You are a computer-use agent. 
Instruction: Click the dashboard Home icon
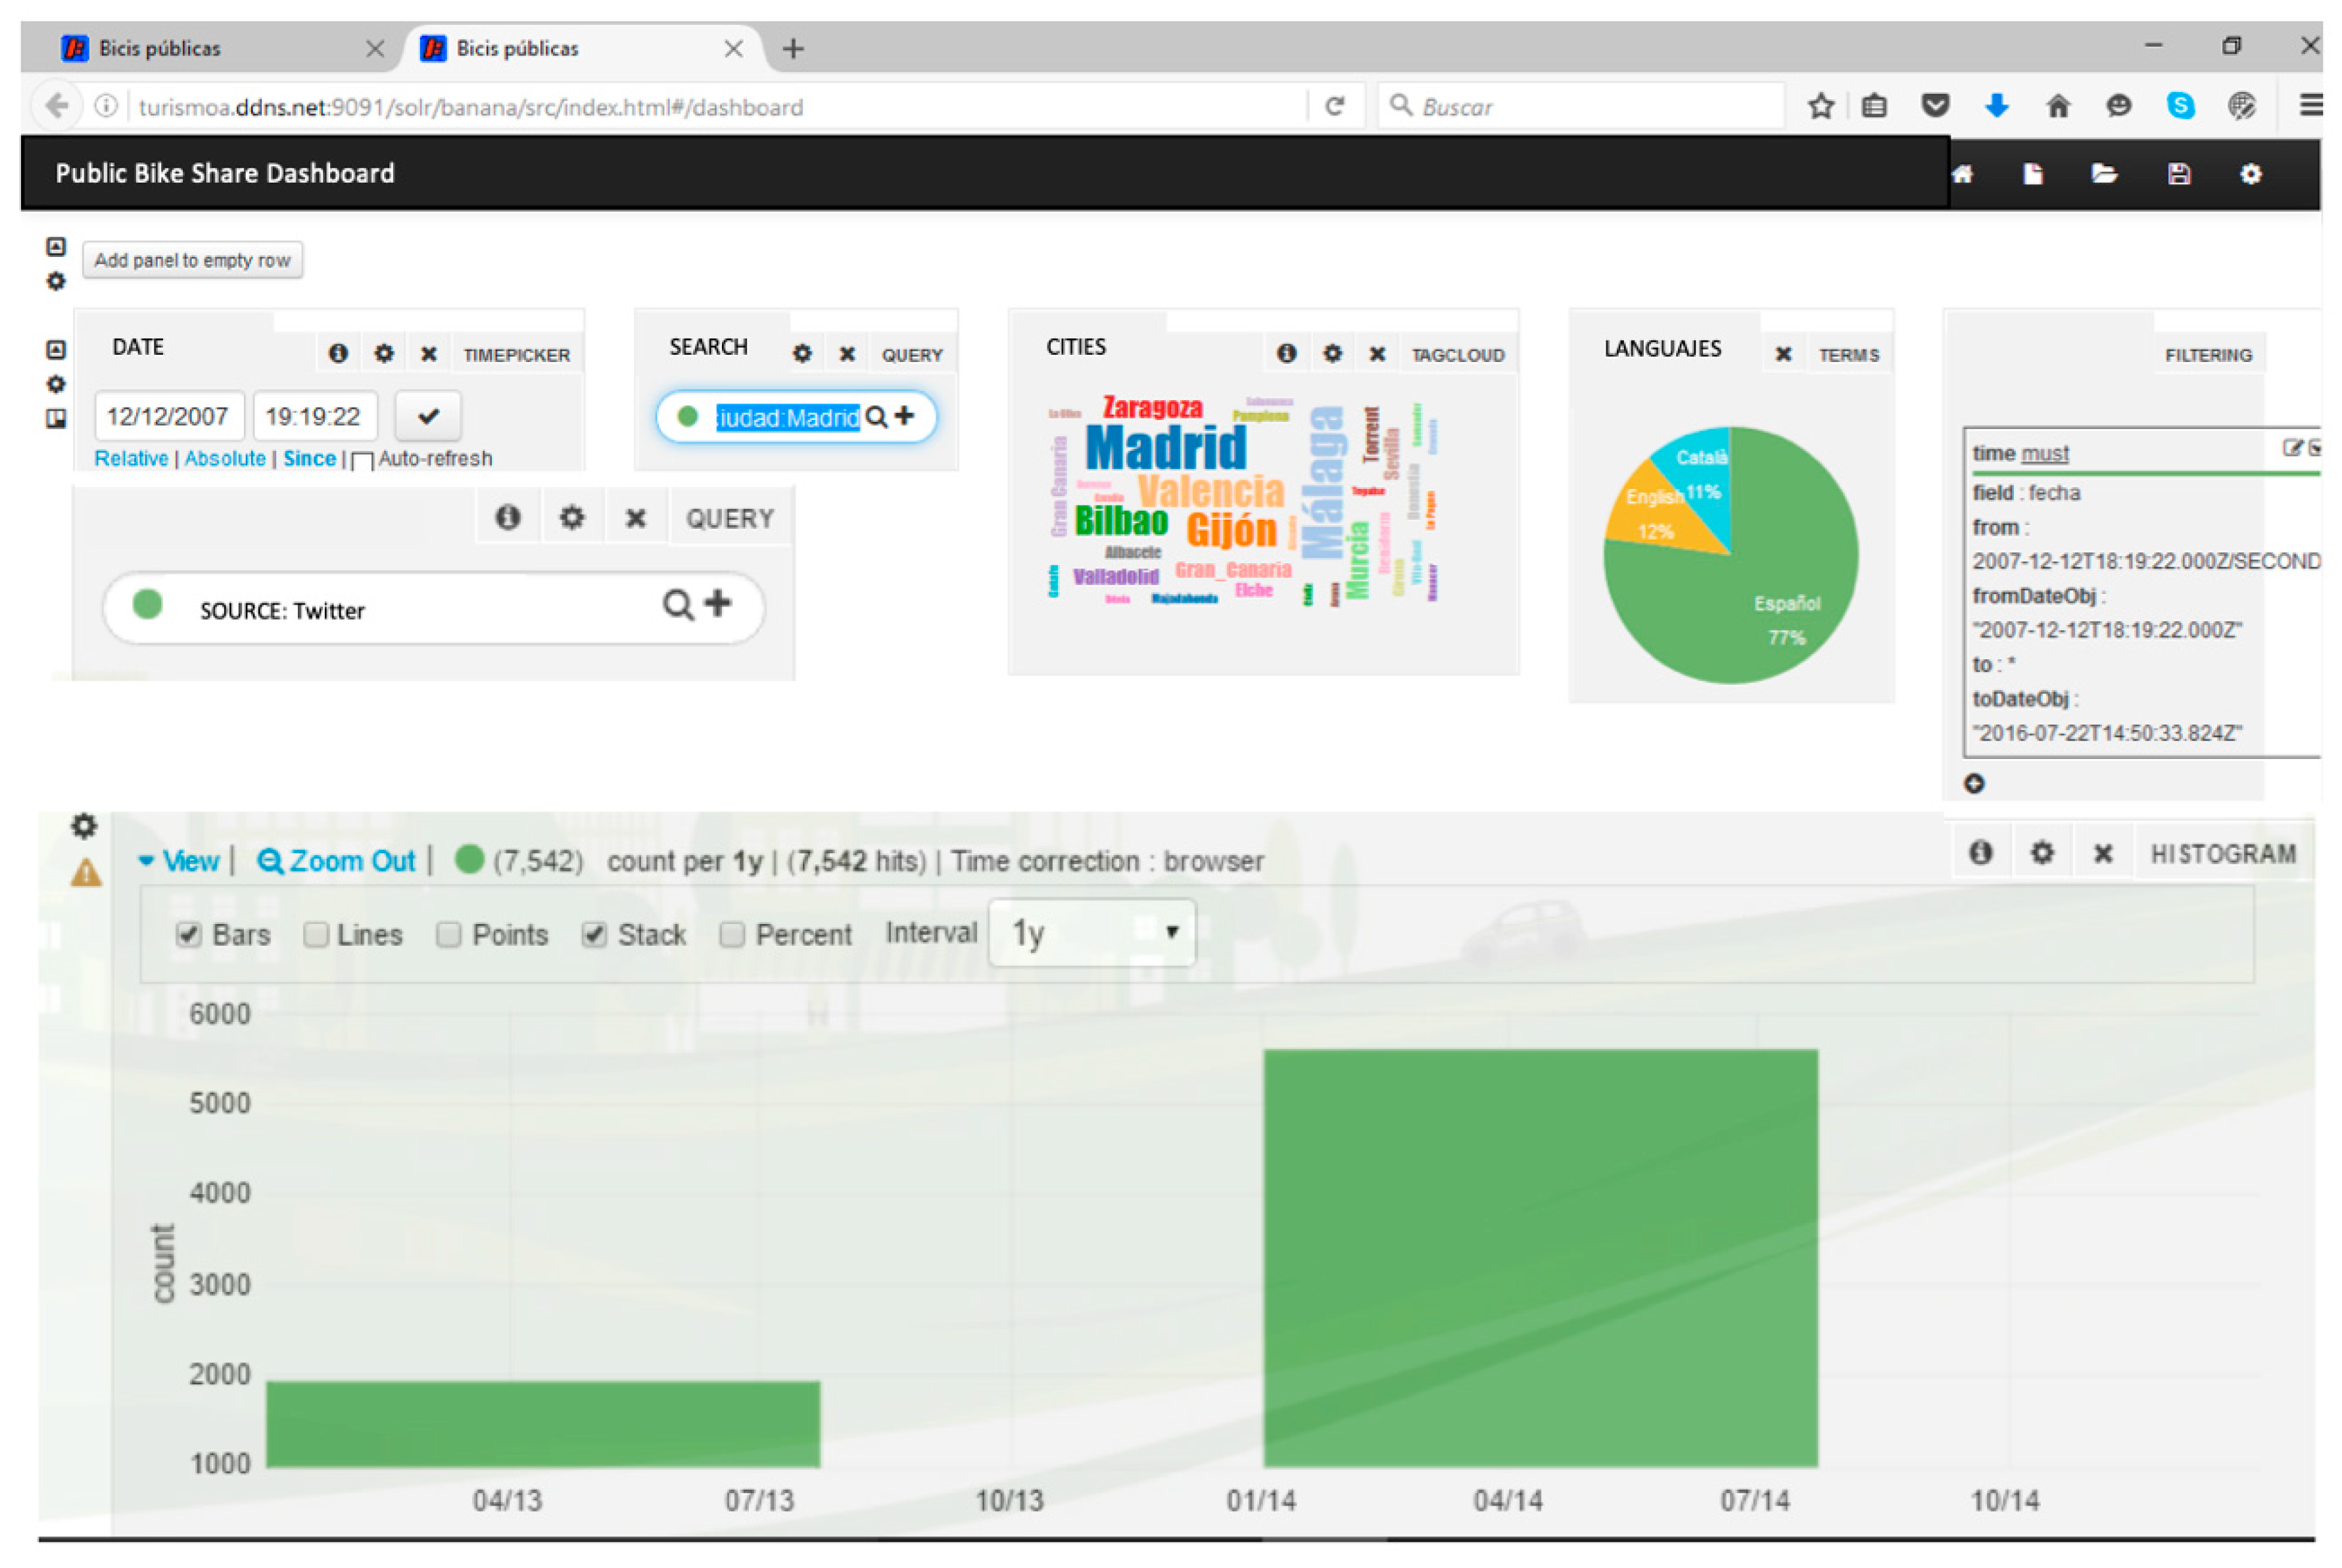(1962, 174)
